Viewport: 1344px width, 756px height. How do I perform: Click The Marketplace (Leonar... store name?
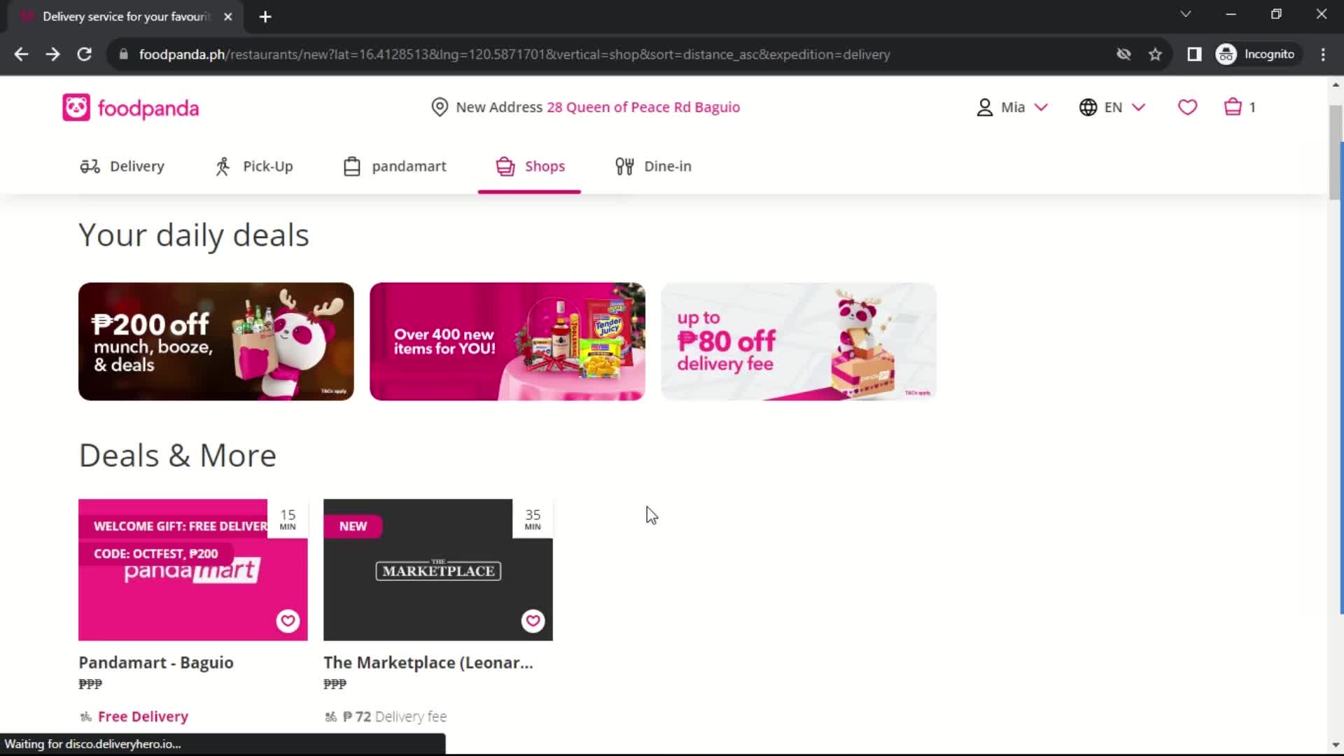point(428,662)
